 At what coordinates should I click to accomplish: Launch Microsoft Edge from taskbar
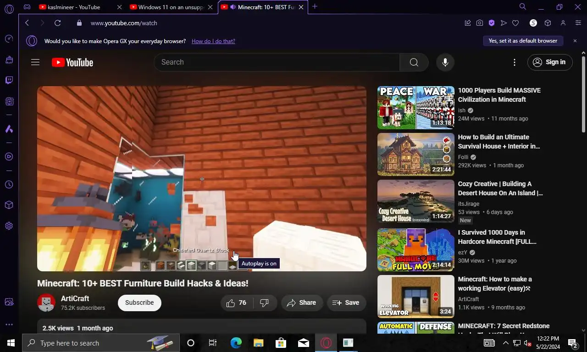tap(236, 343)
